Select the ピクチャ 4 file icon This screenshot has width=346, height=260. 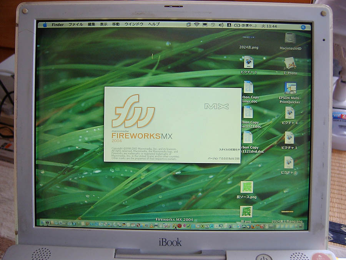[289, 113]
